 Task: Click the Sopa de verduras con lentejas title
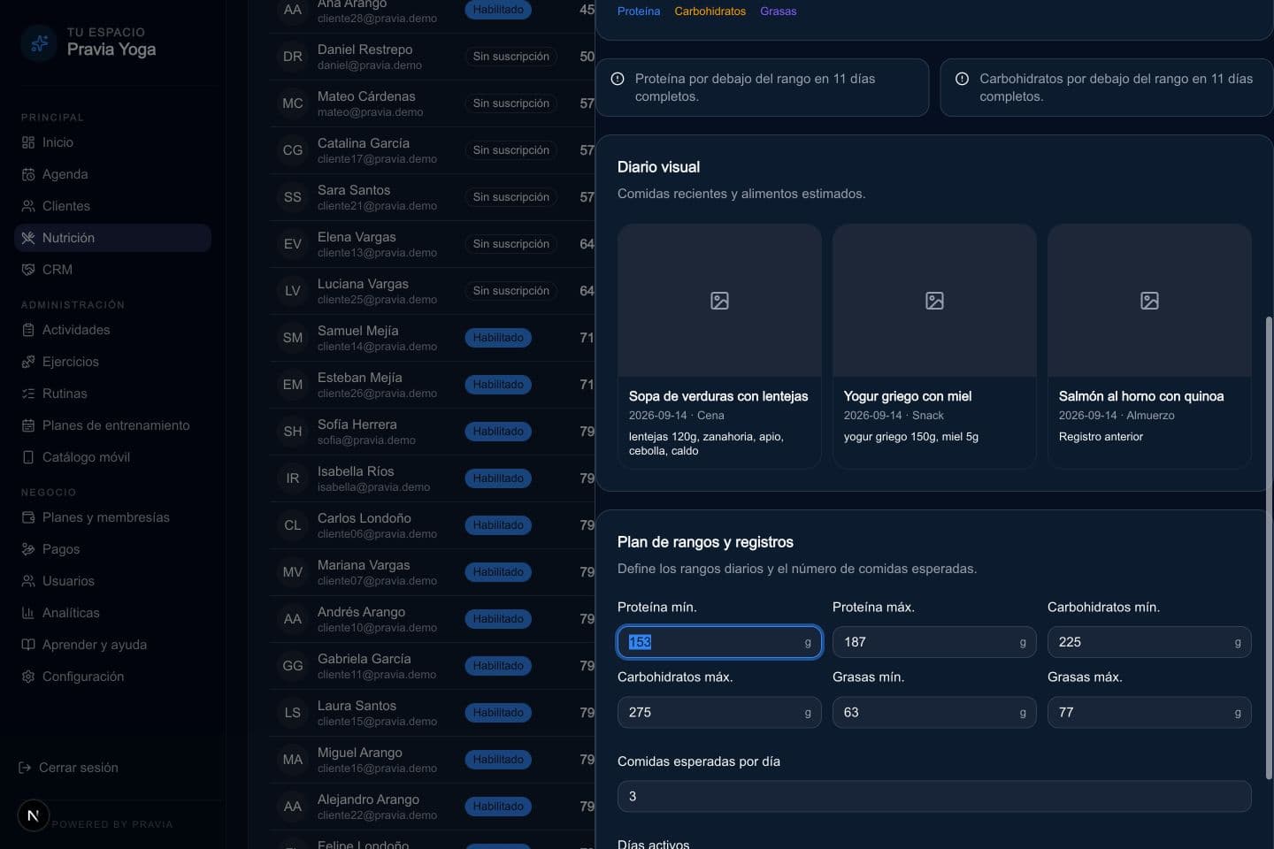pos(718,396)
